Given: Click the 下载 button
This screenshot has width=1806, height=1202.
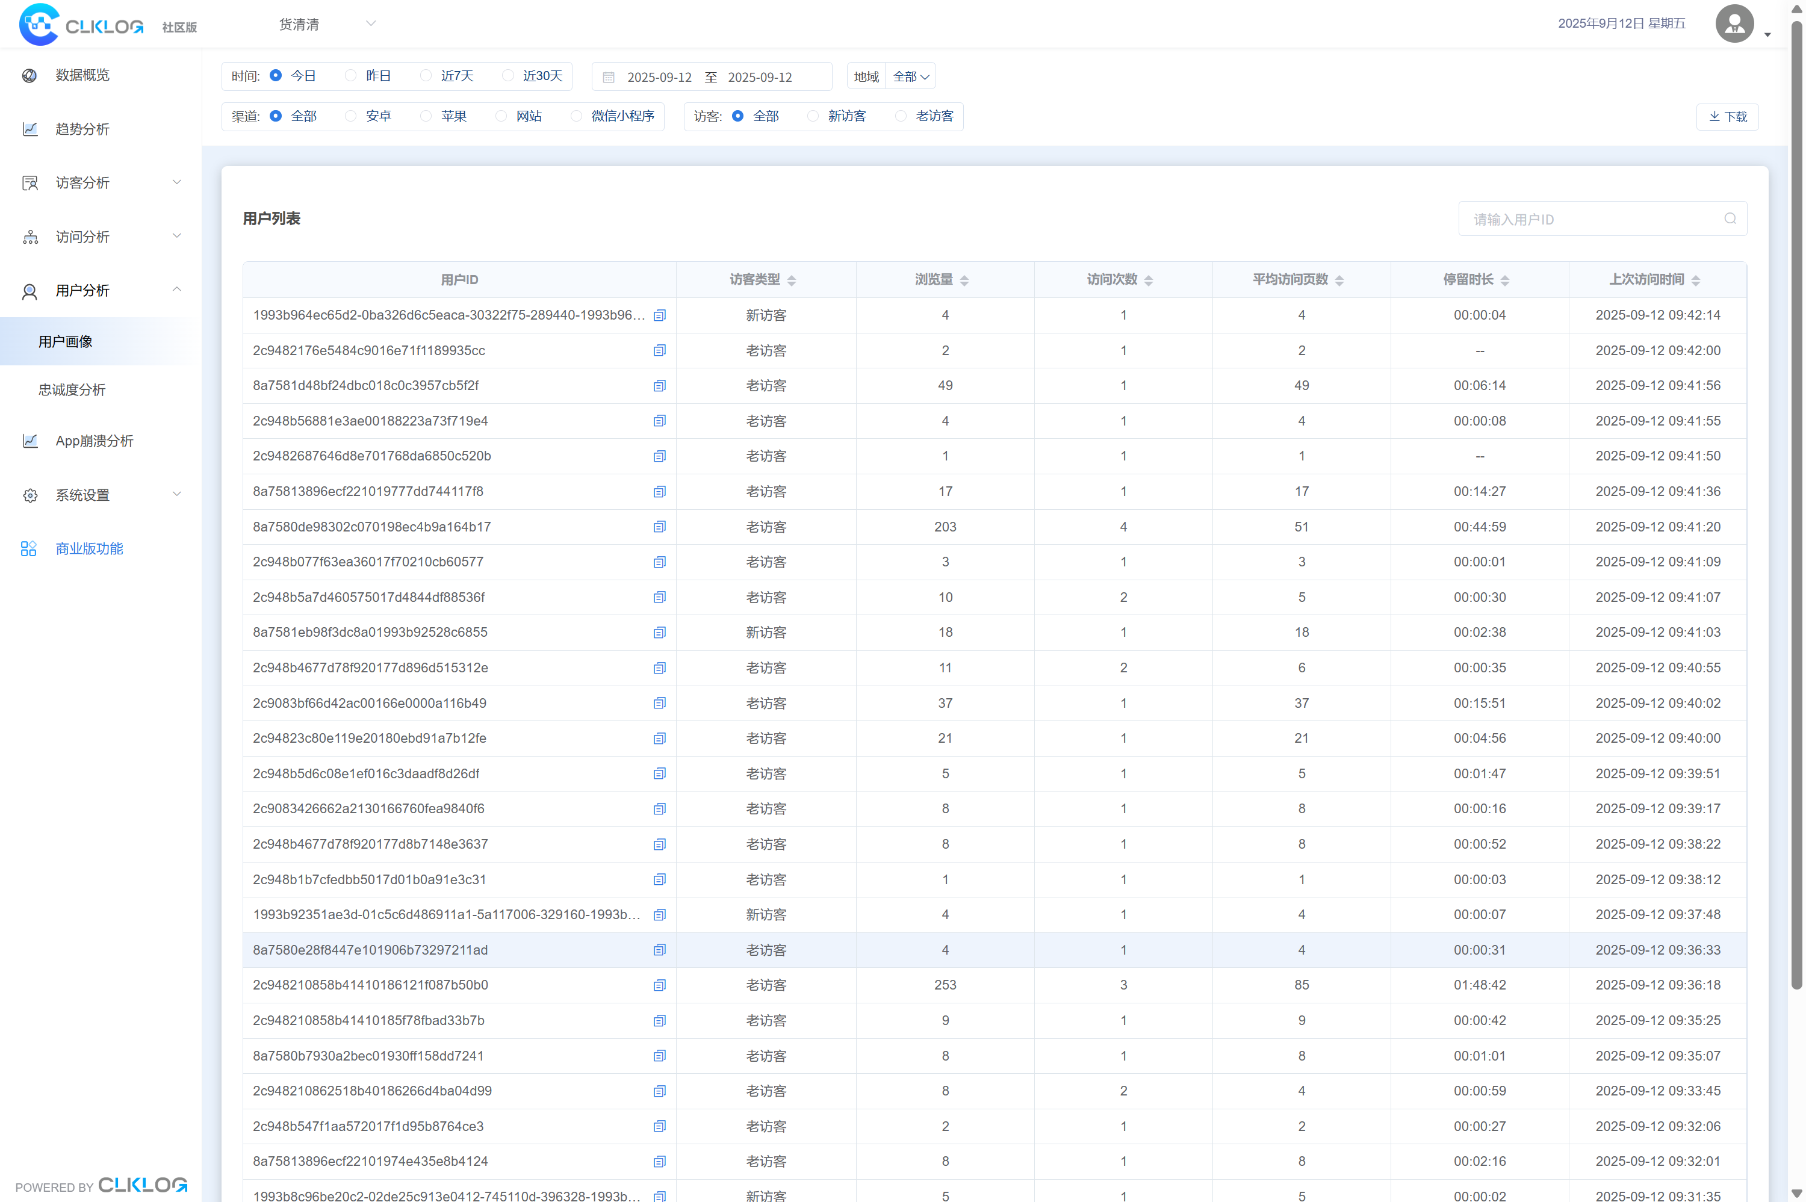Looking at the screenshot, I should [1727, 117].
